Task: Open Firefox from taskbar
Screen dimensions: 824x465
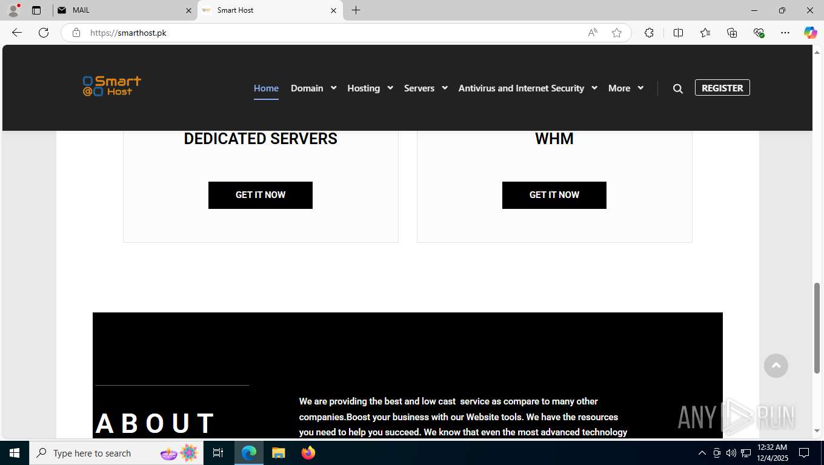Action: pos(308,453)
